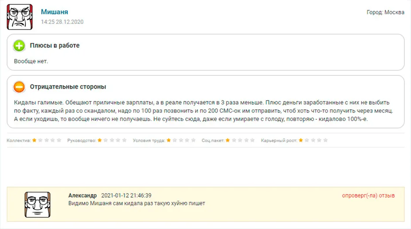Click Александр's glasses avatar
The width and height of the screenshot is (411, 229).
pyautogui.click(x=37, y=205)
